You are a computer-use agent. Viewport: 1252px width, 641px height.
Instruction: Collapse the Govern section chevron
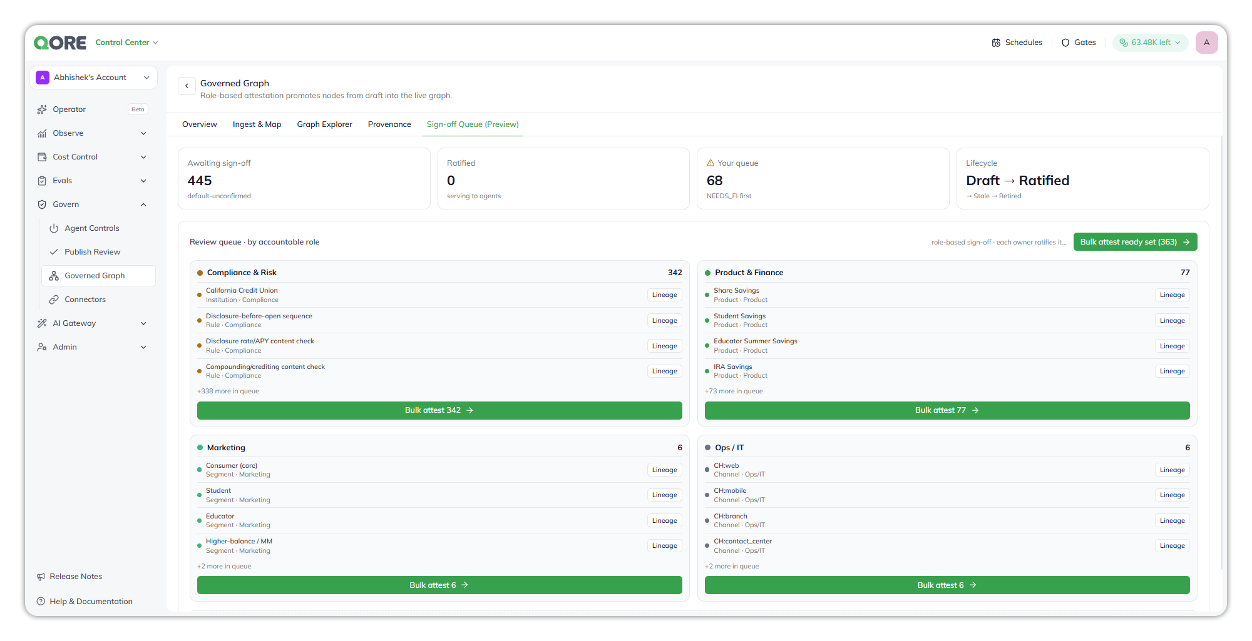click(143, 204)
